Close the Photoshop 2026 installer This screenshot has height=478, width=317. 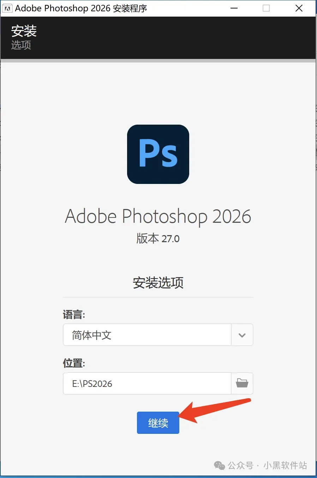point(299,8)
